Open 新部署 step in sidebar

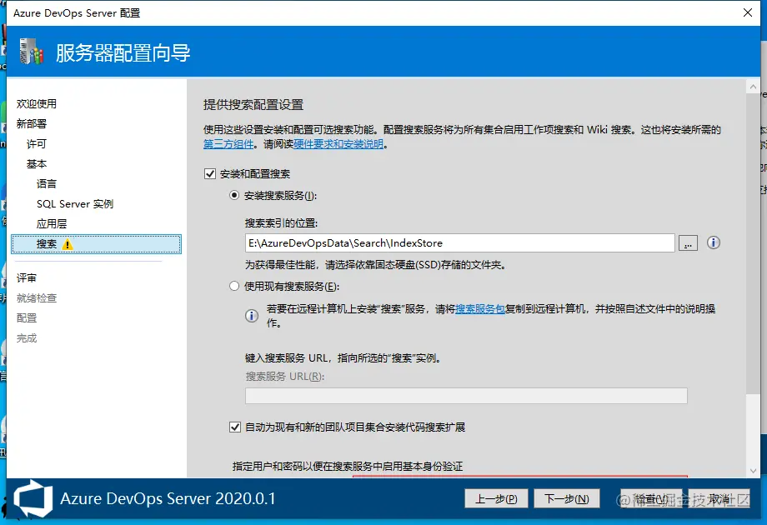click(32, 123)
